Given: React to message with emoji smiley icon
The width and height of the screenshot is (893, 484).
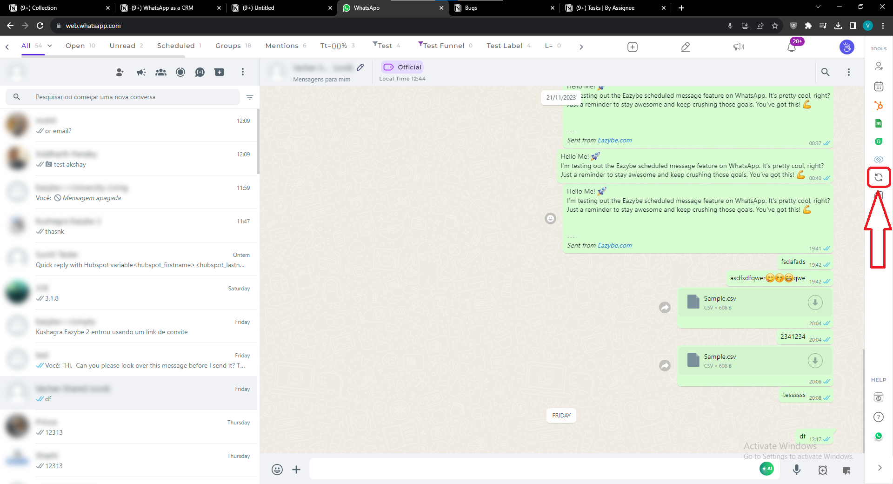Looking at the screenshot, I should [x=550, y=218].
